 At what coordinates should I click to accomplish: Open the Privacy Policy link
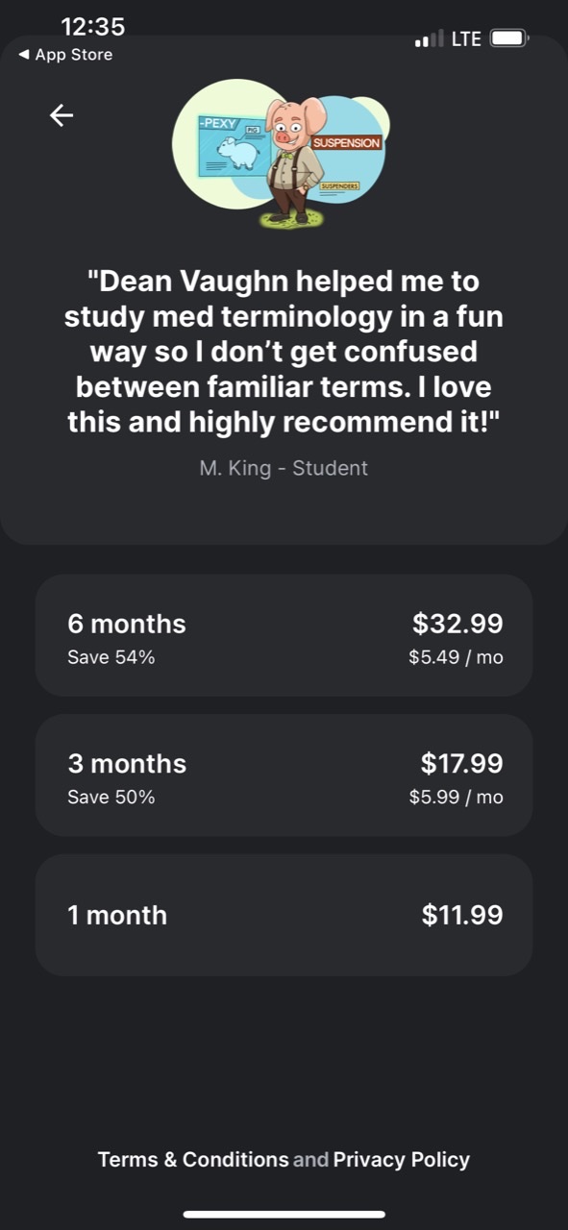402,1160
